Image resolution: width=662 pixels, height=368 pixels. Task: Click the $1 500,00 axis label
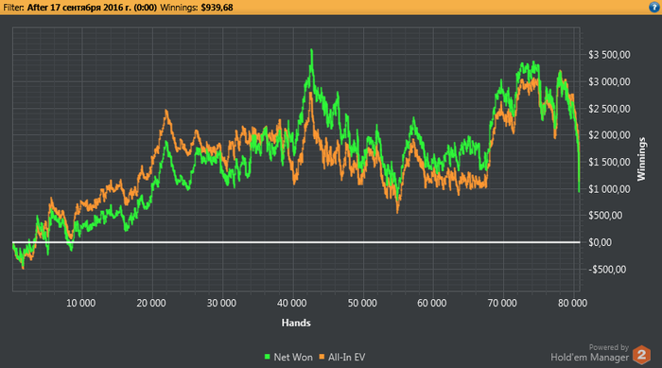pyautogui.click(x=609, y=162)
